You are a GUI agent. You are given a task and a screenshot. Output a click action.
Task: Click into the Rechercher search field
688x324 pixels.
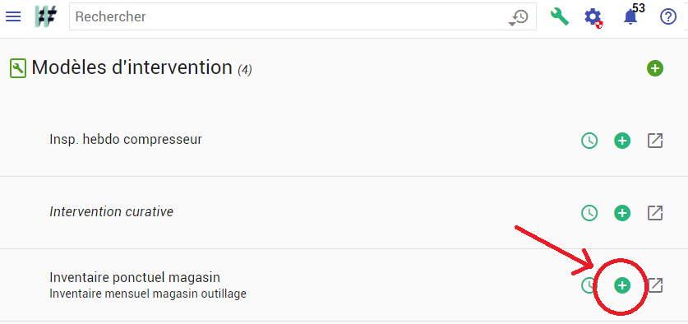point(289,17)
